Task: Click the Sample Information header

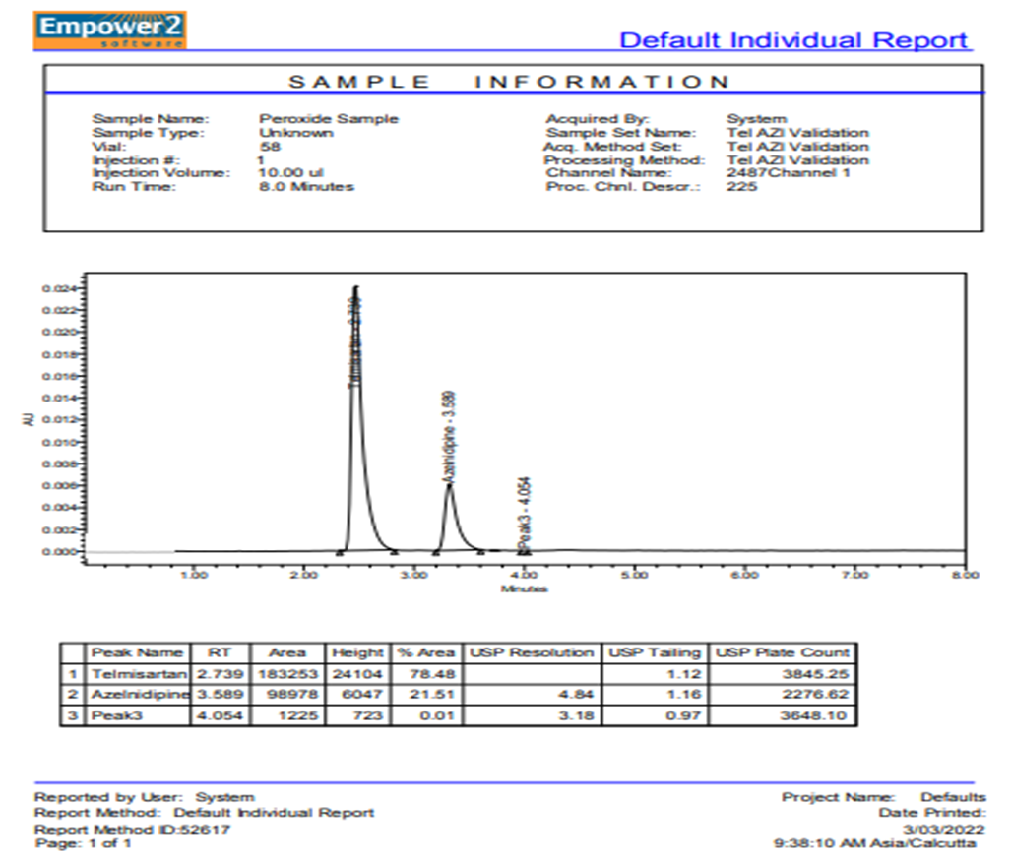Action: pos(509,82)
